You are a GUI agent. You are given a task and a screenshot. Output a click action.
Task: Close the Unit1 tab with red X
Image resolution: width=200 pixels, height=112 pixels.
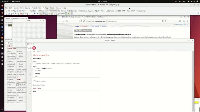pos(34,48)
